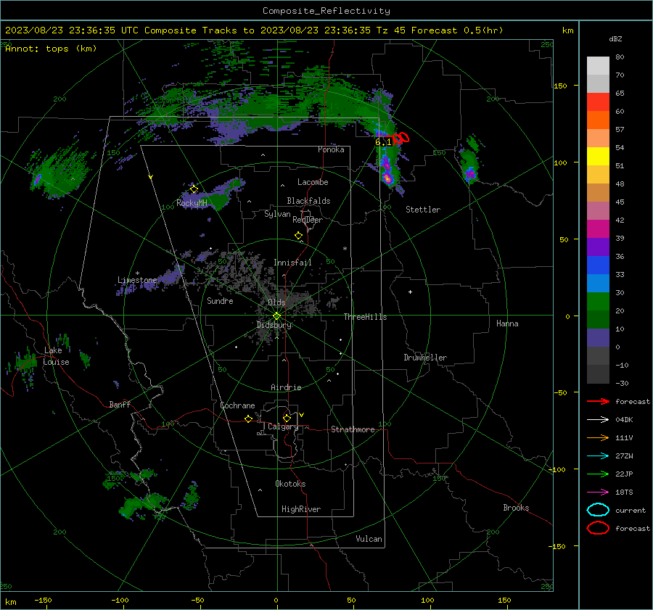Viewport: 653px width, 610px height.
Task: Click the cyan 27ZW arrow in legend
Action: click(x=598, y=456)
